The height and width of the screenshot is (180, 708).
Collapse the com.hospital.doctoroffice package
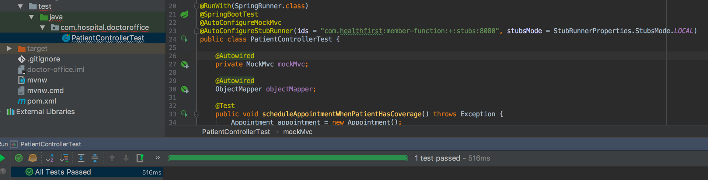(43, 27)
